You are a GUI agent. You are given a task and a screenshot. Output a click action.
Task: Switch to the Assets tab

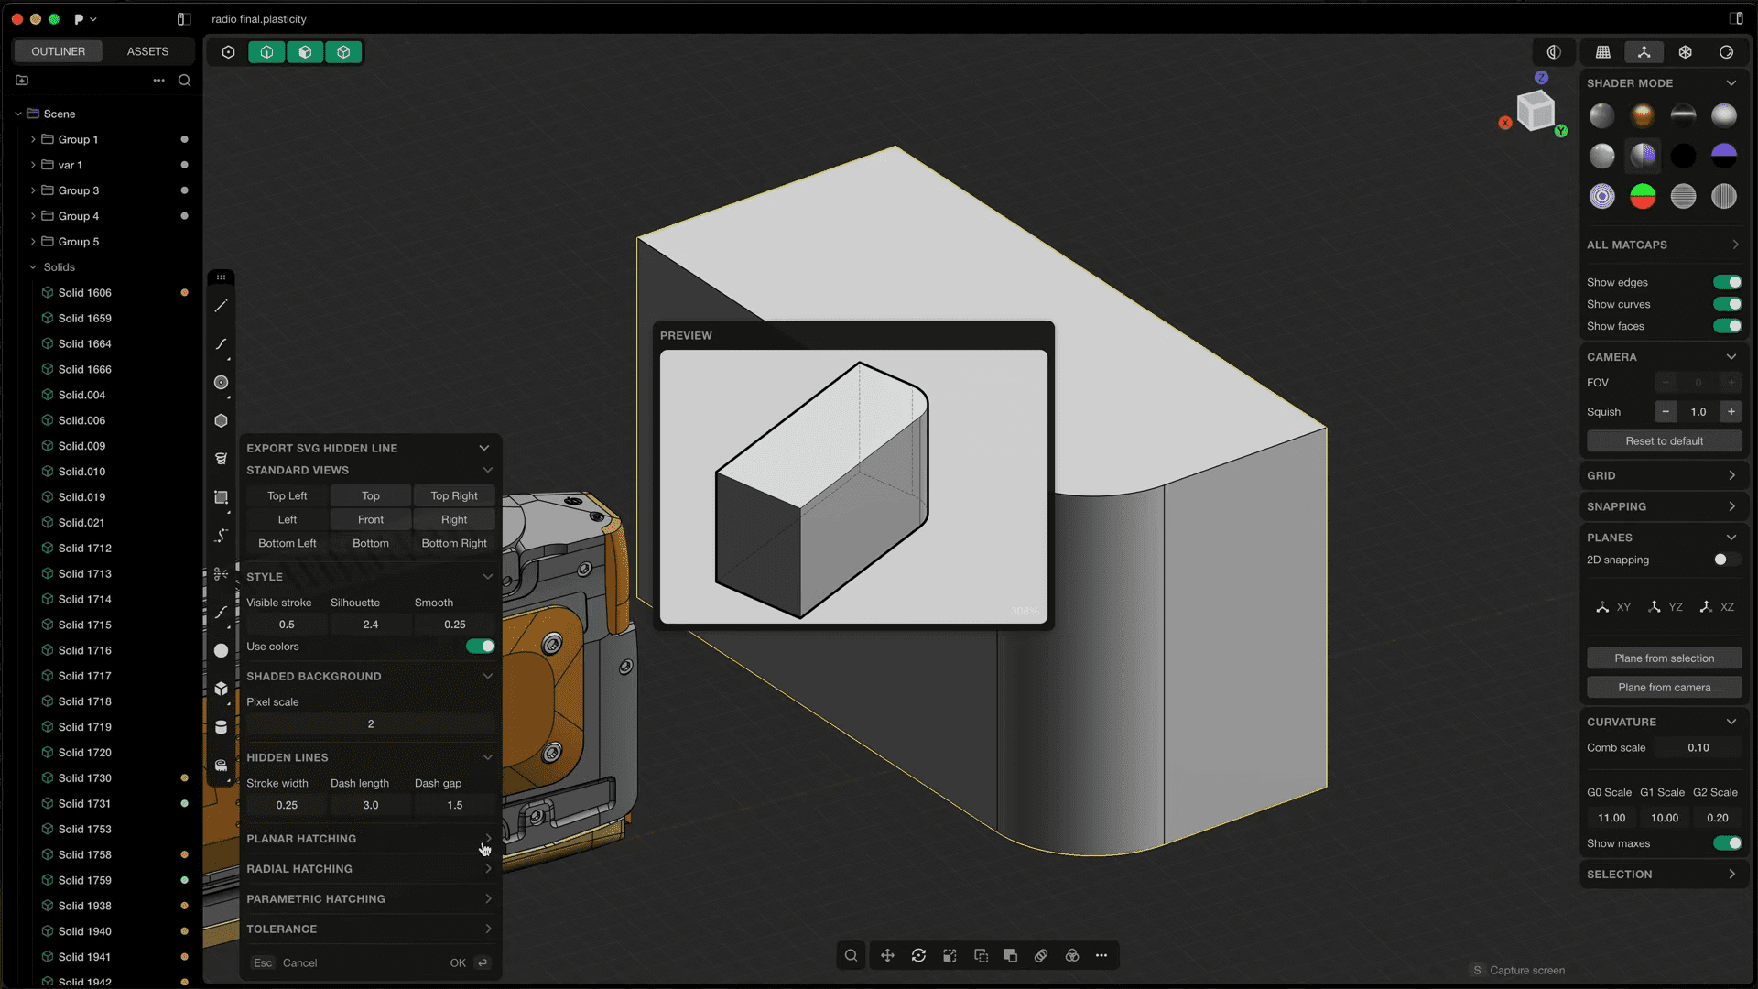146,51
